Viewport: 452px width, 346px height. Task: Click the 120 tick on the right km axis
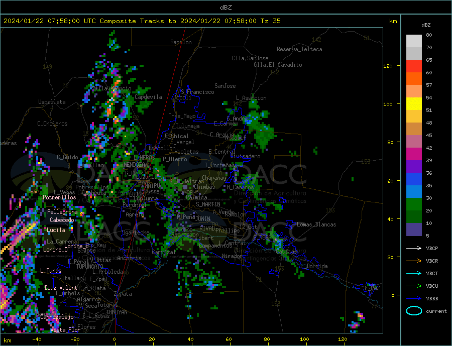pyautogui.click(x=388, y=66)
